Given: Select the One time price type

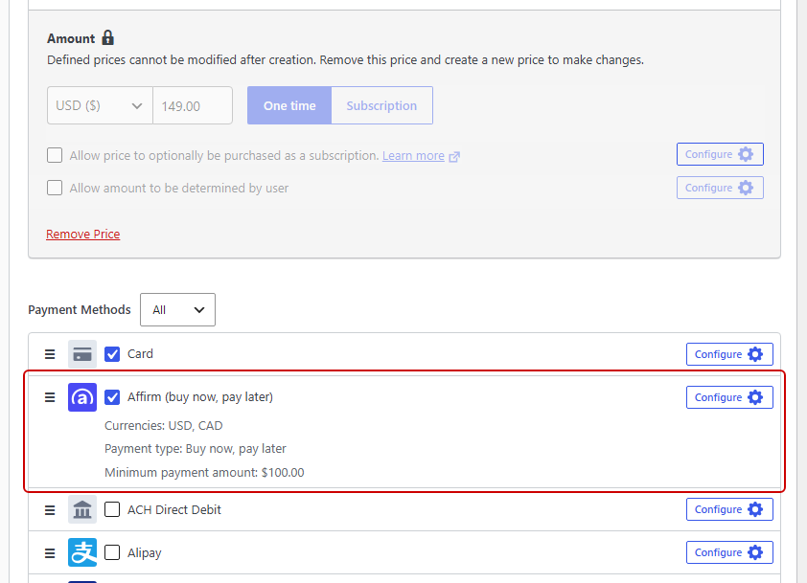Looking at the screenshot, I should [289, 105].
